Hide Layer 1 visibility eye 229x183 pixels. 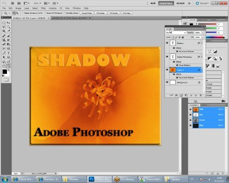tap(167, 70)
